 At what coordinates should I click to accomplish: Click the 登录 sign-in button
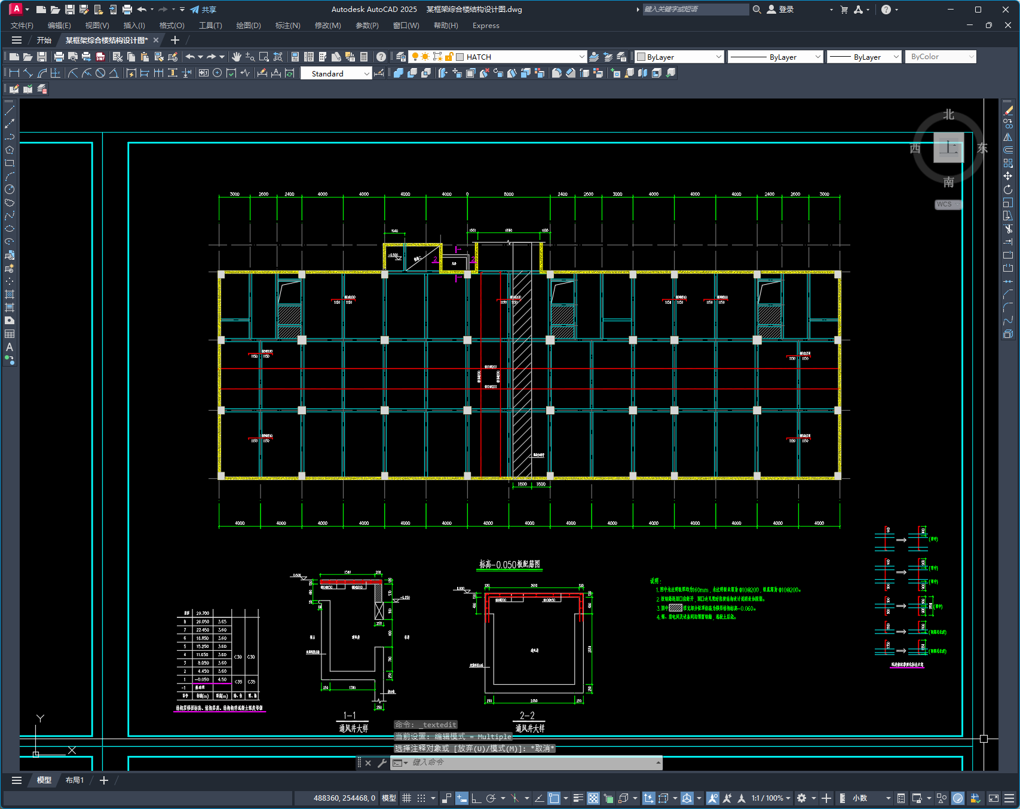click(x=780, y=10)
